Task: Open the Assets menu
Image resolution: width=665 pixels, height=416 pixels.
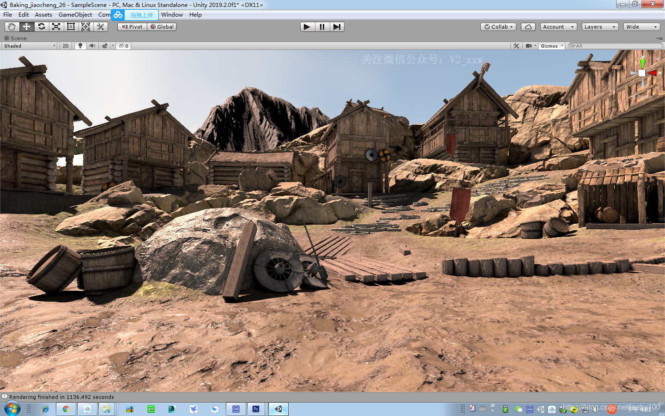Action: [x=43, y=15]
